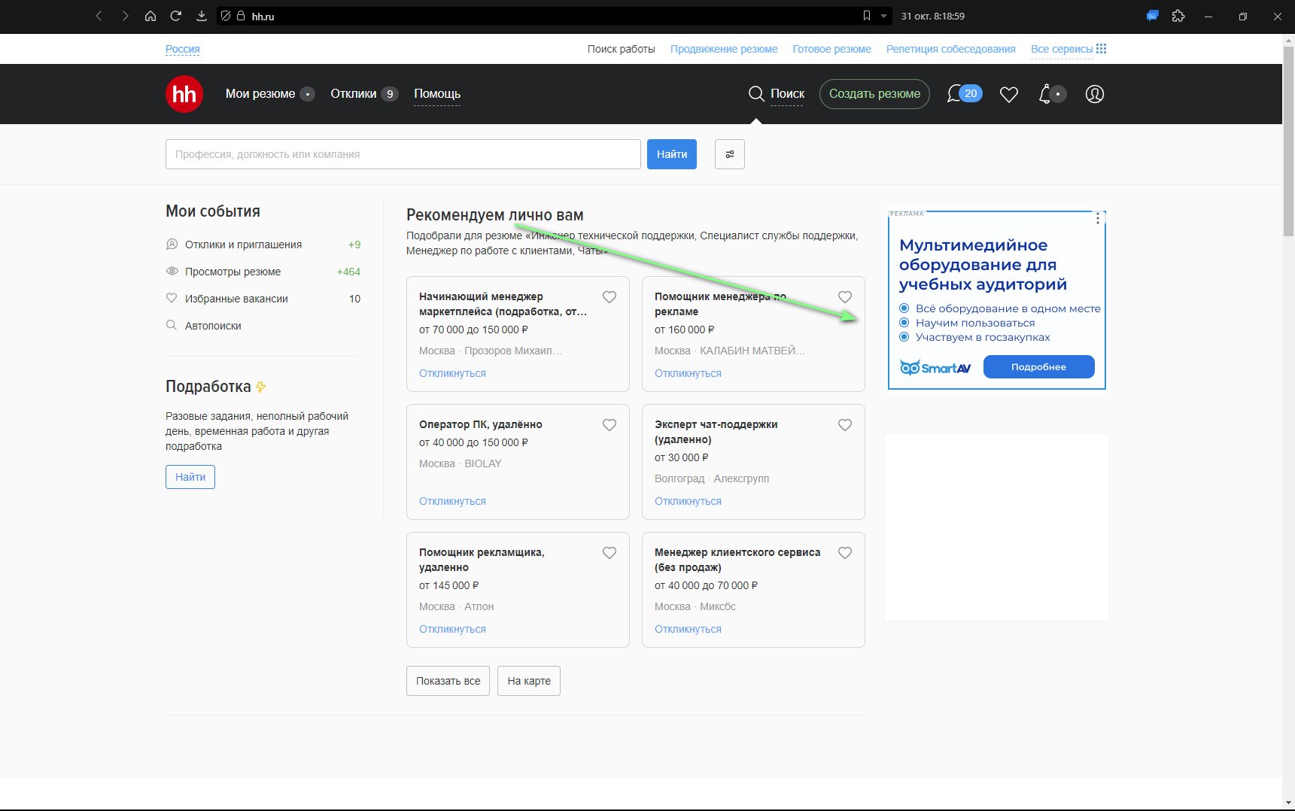Favorite the Помощник менеджера по рекламе vacancy

click(845, 296)
